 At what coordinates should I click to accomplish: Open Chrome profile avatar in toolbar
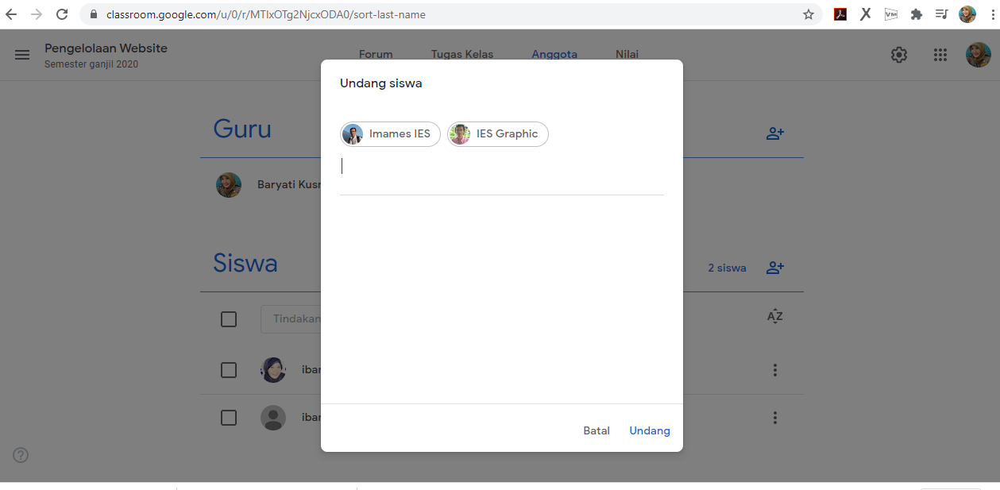coord(967,14)
